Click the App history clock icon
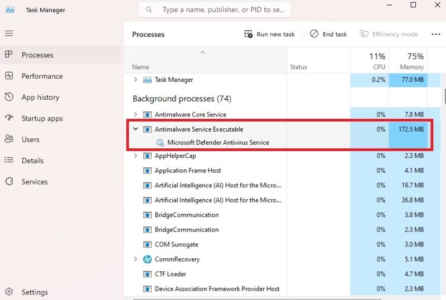 9,97
